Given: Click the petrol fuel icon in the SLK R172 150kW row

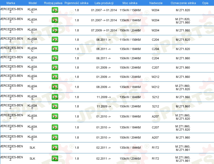Looking at the screenshot, I should point(55,159).
